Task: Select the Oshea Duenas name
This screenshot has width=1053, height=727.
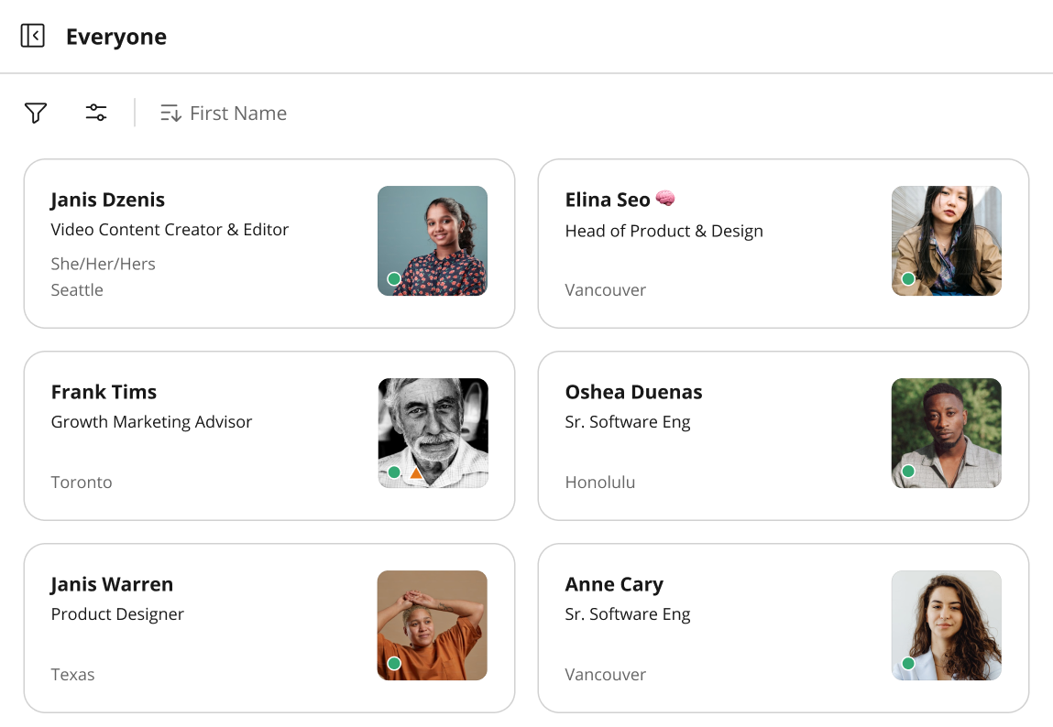Action: pos(633,392)
